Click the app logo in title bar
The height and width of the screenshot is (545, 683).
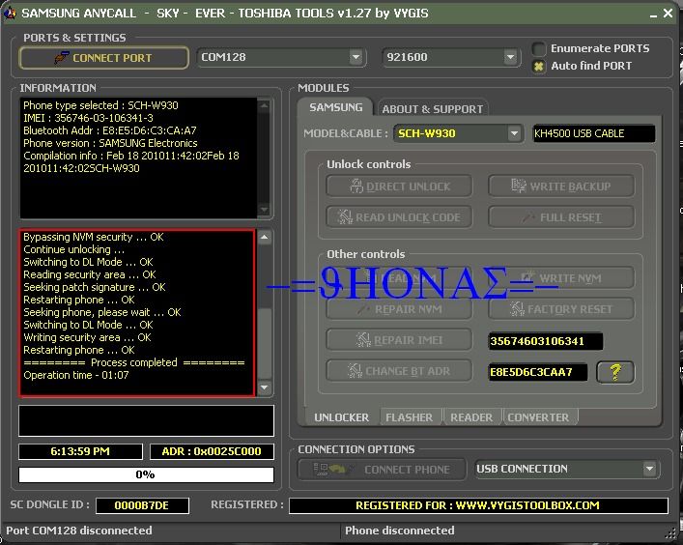(x=9, y=14)
